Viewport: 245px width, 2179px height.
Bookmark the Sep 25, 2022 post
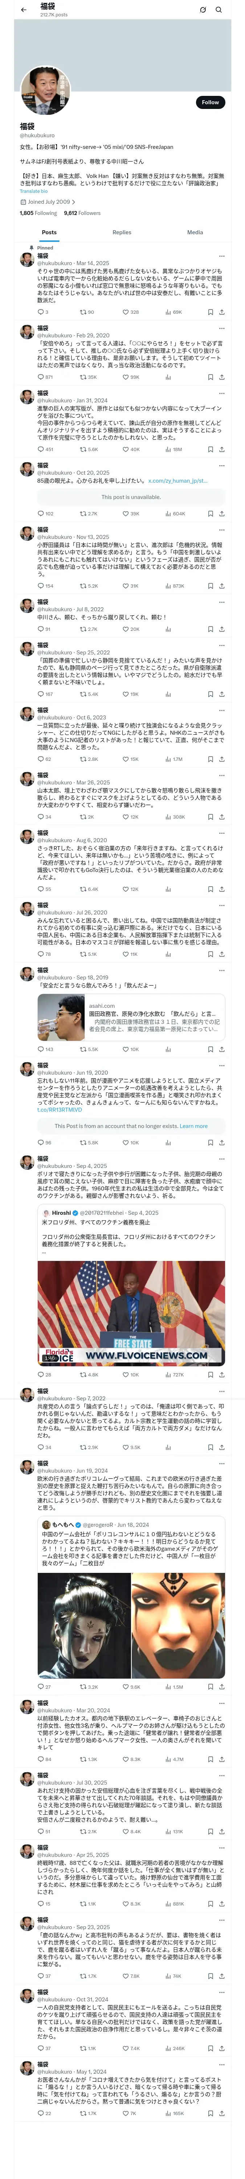pos(211,694)
